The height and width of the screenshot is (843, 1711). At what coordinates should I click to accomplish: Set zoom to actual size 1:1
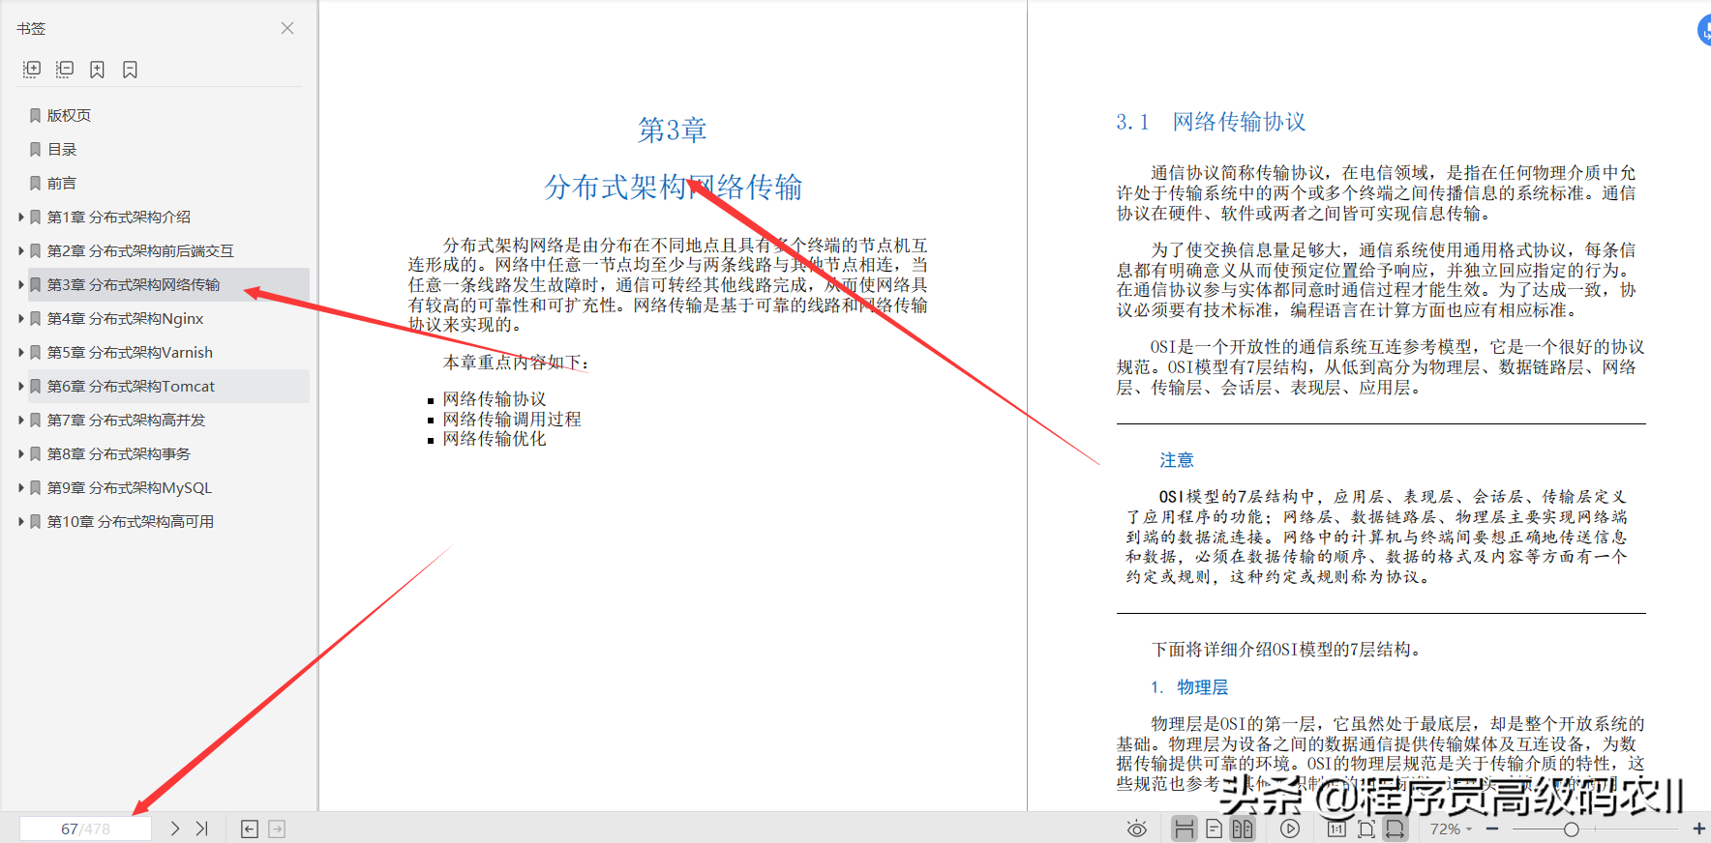[1336, 828]
